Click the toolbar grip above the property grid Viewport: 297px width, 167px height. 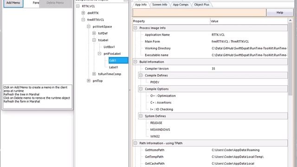[133, 13]
